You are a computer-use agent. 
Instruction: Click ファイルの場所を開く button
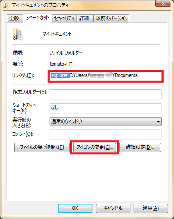pyautogui.click(x=42, y=147)
